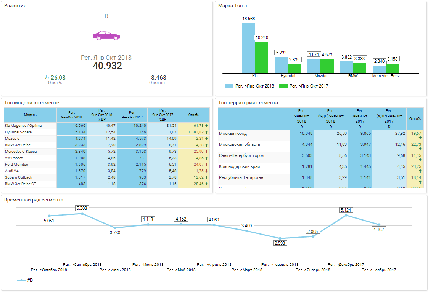Click the green up arrow in the VW Passat row
Screen dimensions: 428x302
(206, 158)
